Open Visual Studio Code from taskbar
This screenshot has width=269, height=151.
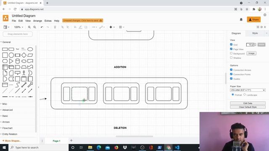coord(177,147)
